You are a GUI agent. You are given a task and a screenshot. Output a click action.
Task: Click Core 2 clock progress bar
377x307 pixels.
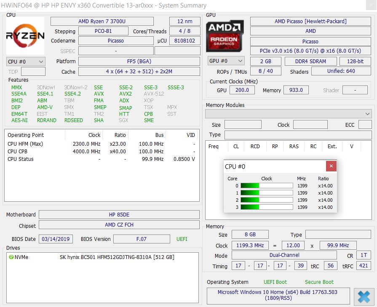pyautogui.click(x=267, y=200)
